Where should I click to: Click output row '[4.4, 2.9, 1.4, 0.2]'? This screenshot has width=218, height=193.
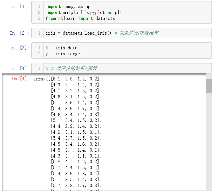(76, 126)
